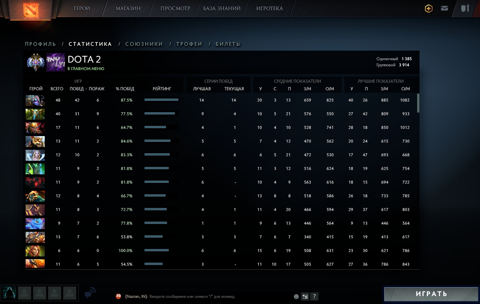Open the mail envelope icon

pyautogui.click(x=444, y=8)
